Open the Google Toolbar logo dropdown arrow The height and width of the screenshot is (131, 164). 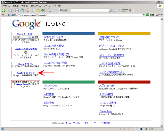(69, 10)
